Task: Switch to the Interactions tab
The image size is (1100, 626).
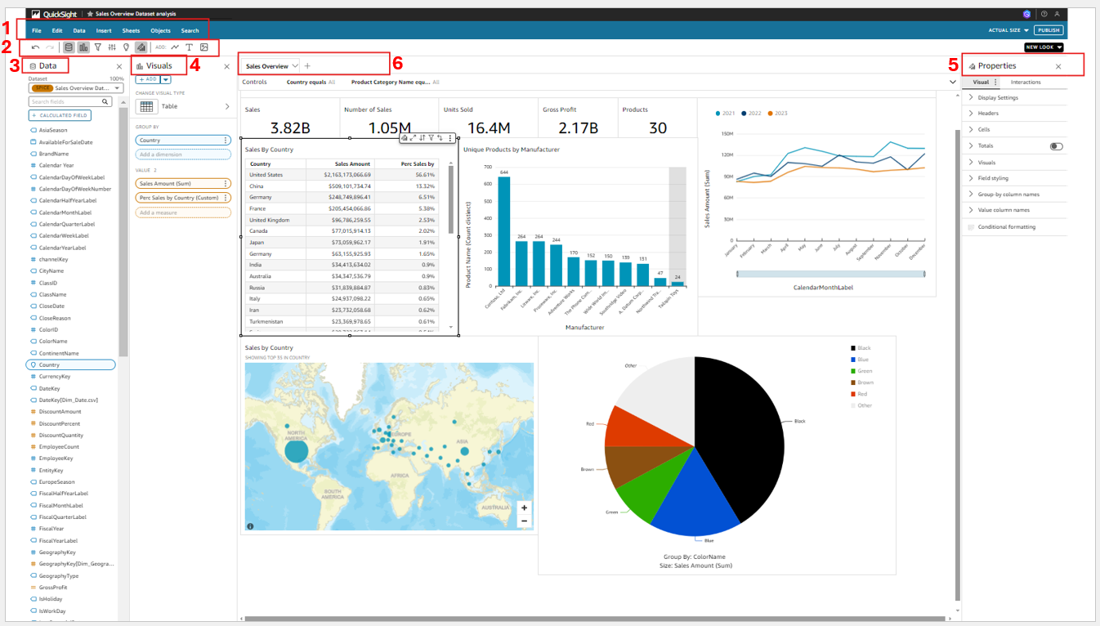Action: [1026, 83]
